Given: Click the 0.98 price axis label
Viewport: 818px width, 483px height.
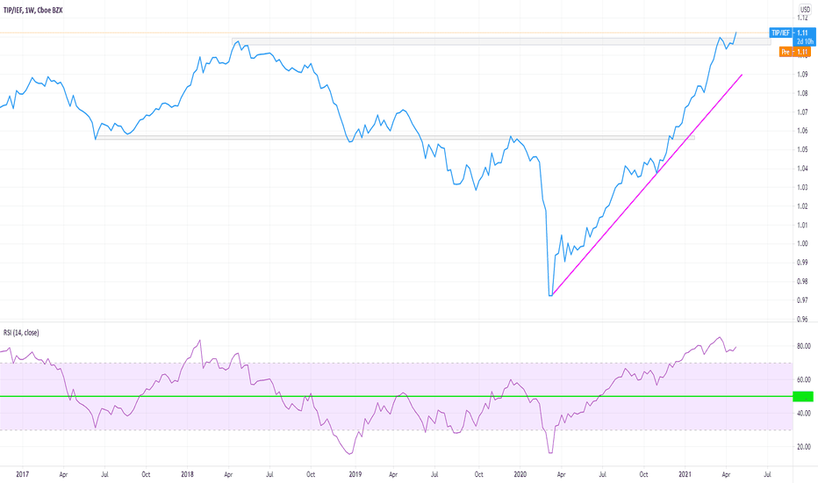Looking at the screenshot, I should (x=802, y=281).
